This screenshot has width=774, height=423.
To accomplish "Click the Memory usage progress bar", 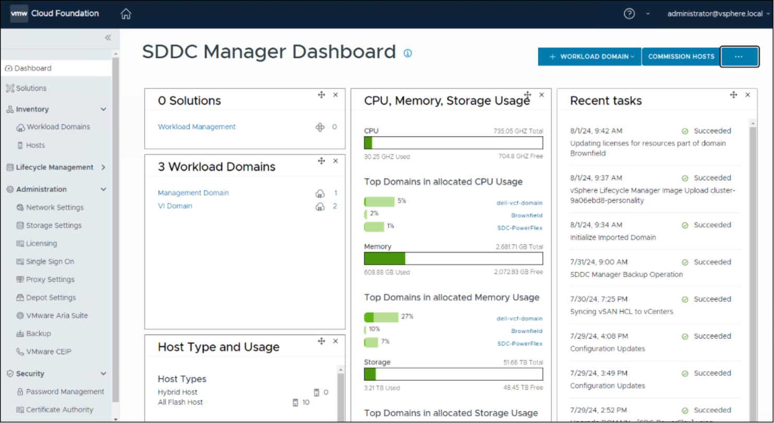I will coord(453,259).
